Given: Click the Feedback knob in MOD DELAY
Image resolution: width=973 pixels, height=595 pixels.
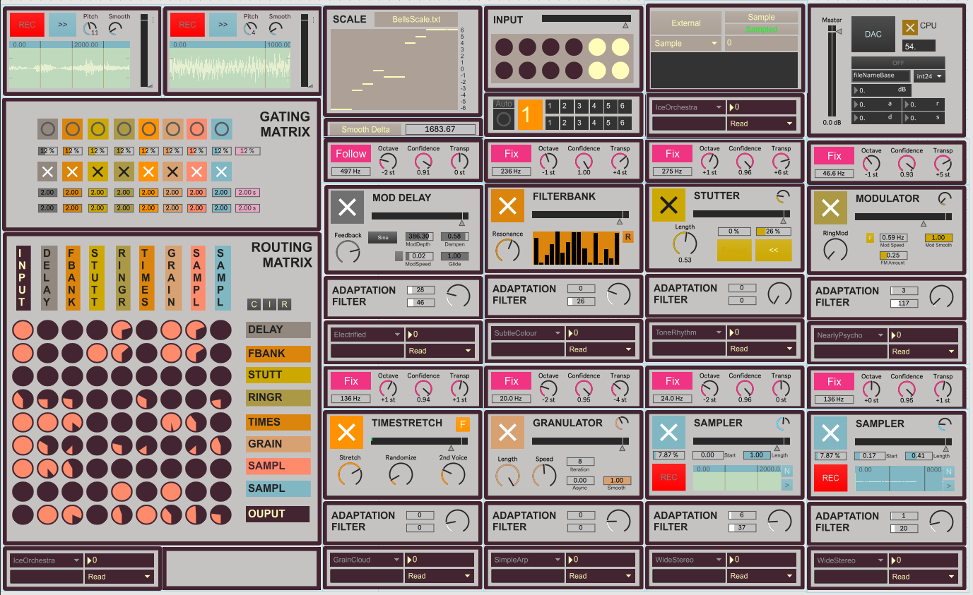Looking at the screenshot, I should tap(348, 251).
